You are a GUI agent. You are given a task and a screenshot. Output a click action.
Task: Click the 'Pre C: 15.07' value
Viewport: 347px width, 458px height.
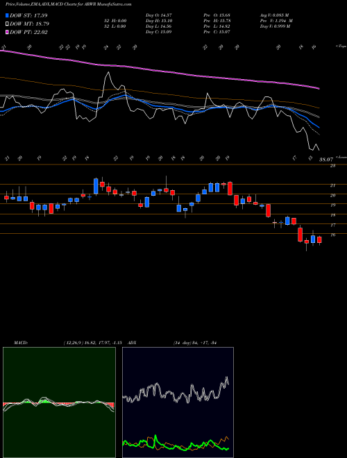pyautogui.click(x=217, y=32)
